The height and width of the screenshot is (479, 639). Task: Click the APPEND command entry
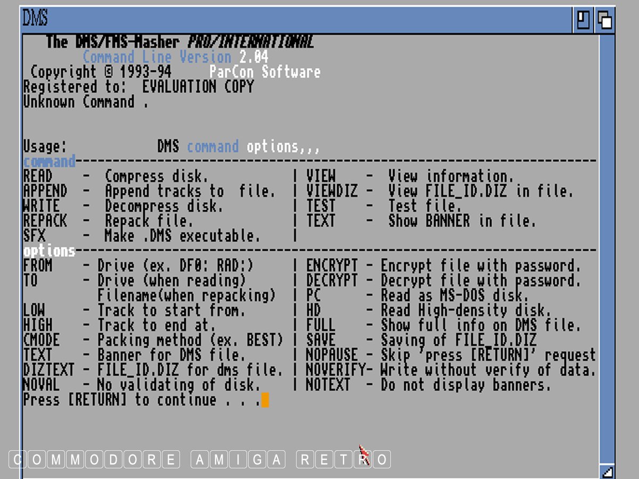tap(45, 191)
